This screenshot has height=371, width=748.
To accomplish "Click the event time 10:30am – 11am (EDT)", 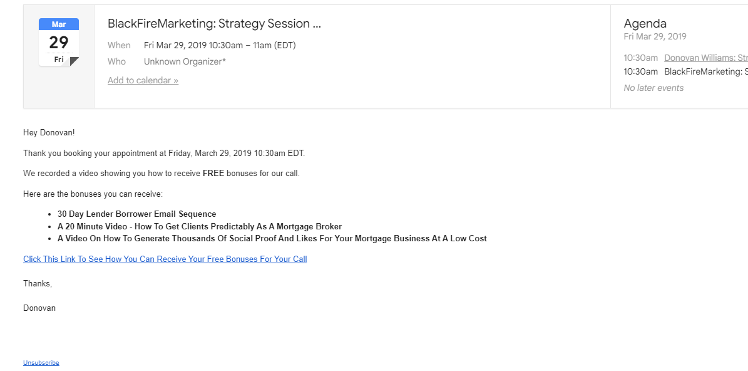I will click(220, 45).
